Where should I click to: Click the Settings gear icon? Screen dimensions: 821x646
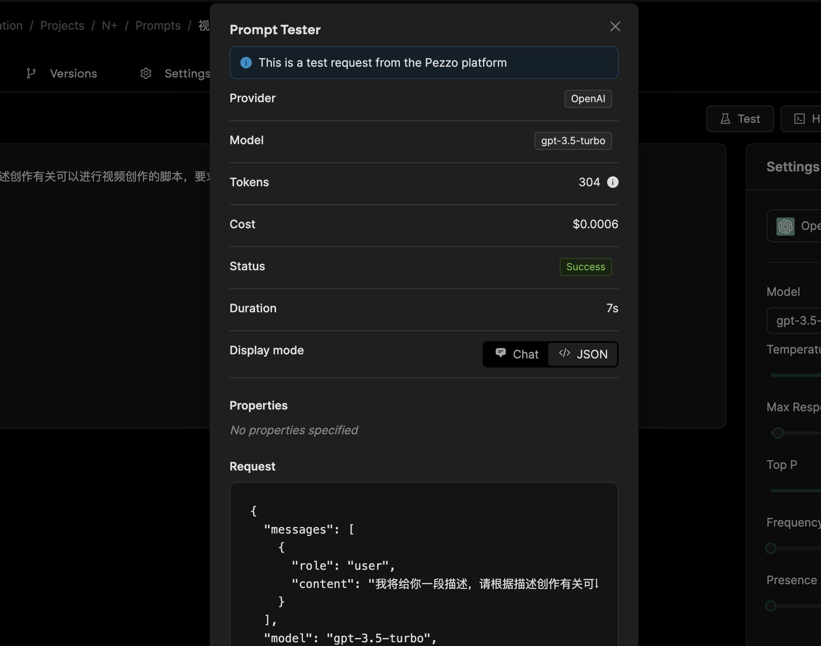point(146,73)
